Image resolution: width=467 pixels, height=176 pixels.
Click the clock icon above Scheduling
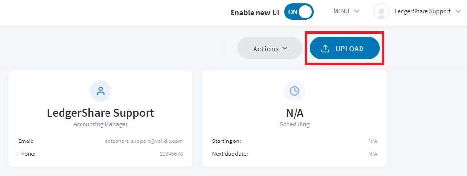tap(295, 91)
